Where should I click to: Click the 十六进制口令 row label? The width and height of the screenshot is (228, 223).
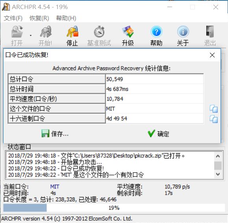tap(57, 118)
